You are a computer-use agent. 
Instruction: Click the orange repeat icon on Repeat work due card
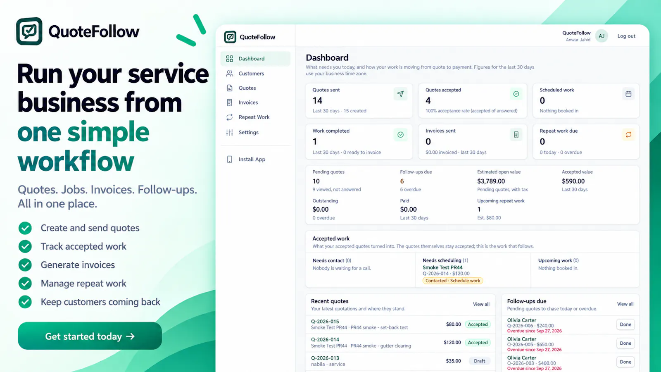(x=628, y=135)
